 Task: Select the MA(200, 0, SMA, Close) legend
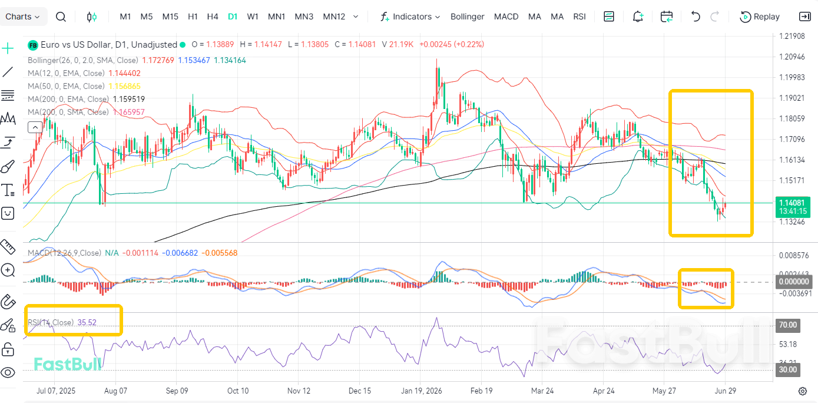pos(68,112)
